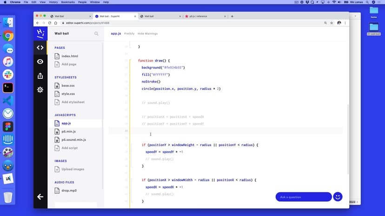Image resolution: width=385 pixels, height=216 pixels.
Task: Select drop.mp3 audio file
Action: pos(69,191)
